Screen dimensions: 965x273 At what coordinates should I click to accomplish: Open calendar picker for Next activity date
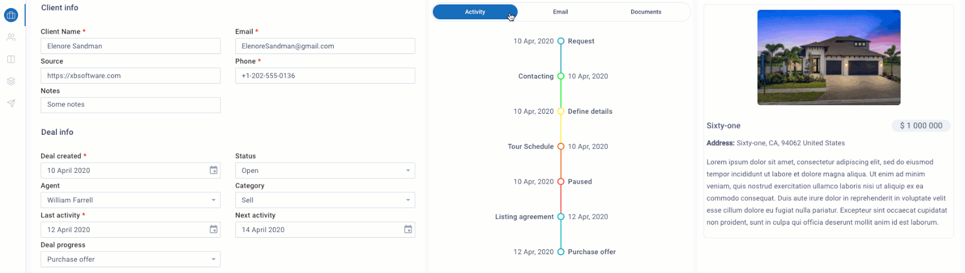(408, 229)
